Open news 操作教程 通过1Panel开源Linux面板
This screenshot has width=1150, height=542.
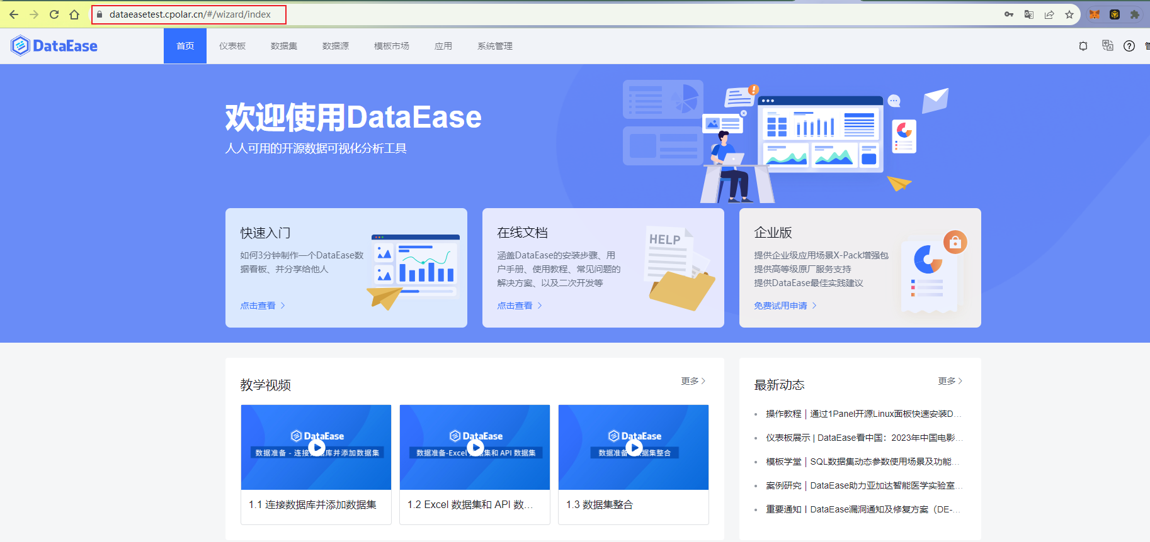coord(863,414)
